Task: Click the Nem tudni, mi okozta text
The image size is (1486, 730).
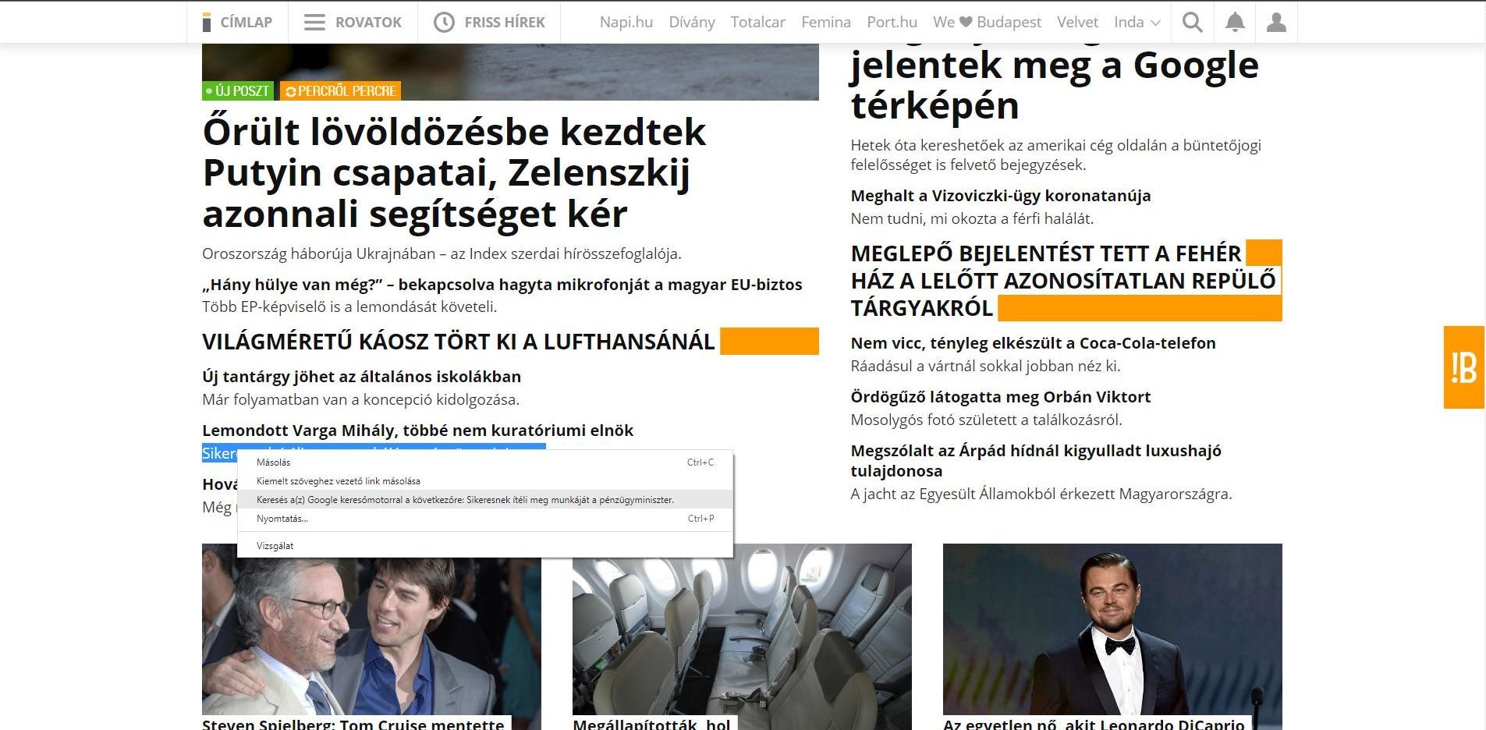Action: (x=972, y=218)
